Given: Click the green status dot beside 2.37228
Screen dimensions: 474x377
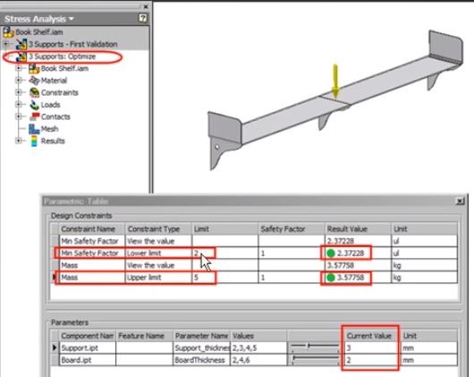Looking at the screenshot, I should pos(331,253).
